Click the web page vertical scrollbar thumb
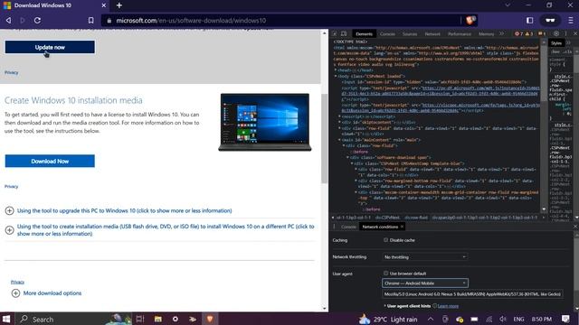Screen dimensions: 579x325 [x=324, y=138]
